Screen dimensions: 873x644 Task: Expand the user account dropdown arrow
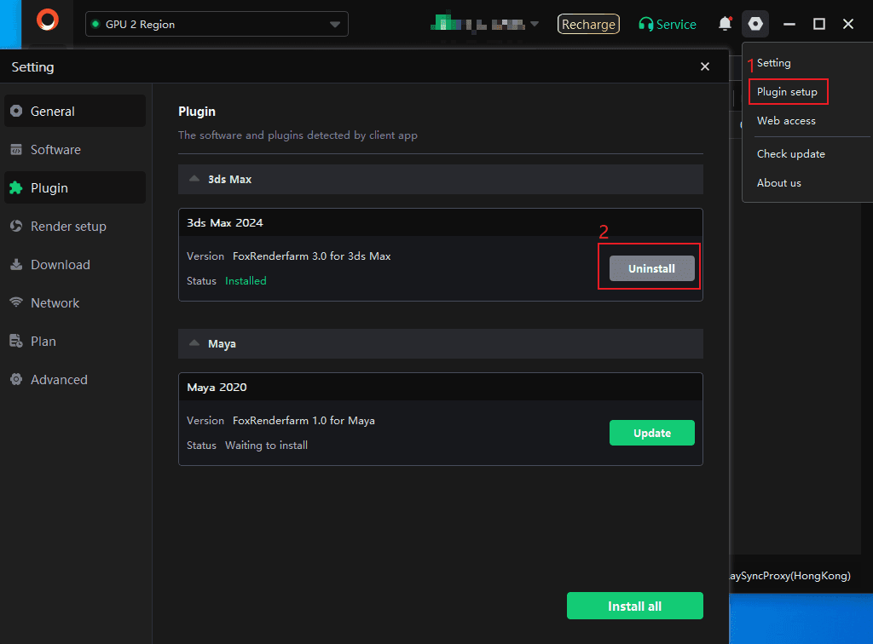(535, 24)
